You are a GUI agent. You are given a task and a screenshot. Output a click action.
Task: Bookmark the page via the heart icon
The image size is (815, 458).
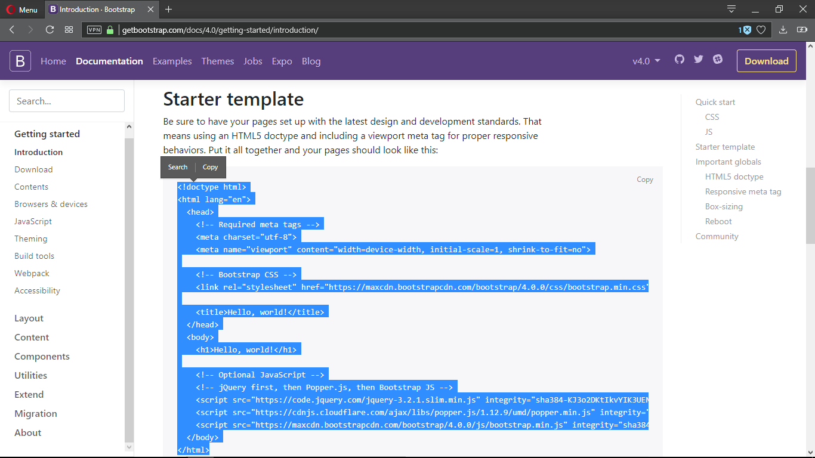(x=760, y=29)
